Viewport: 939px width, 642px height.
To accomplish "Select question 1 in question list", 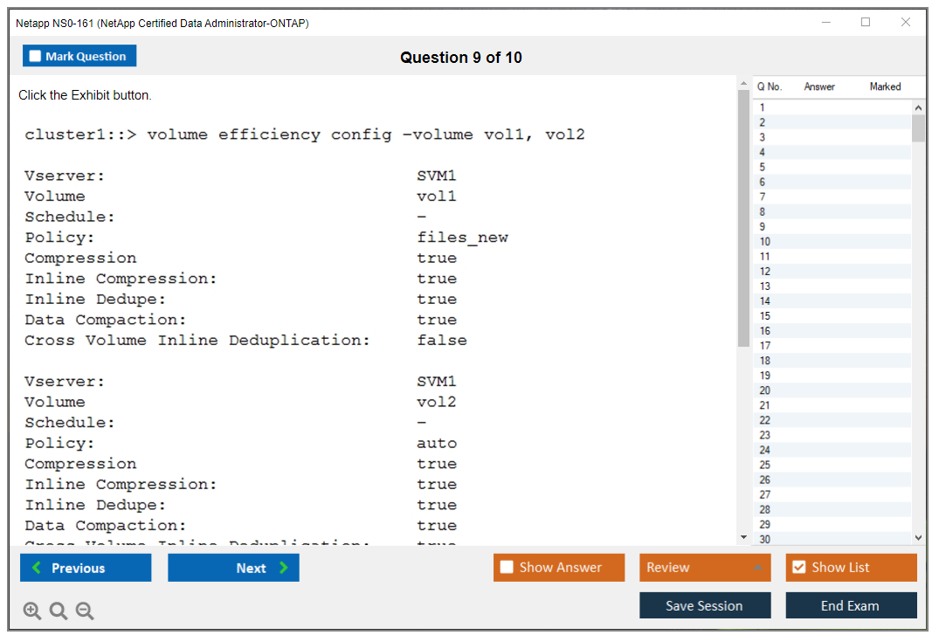I will click(x=763, y=107).
